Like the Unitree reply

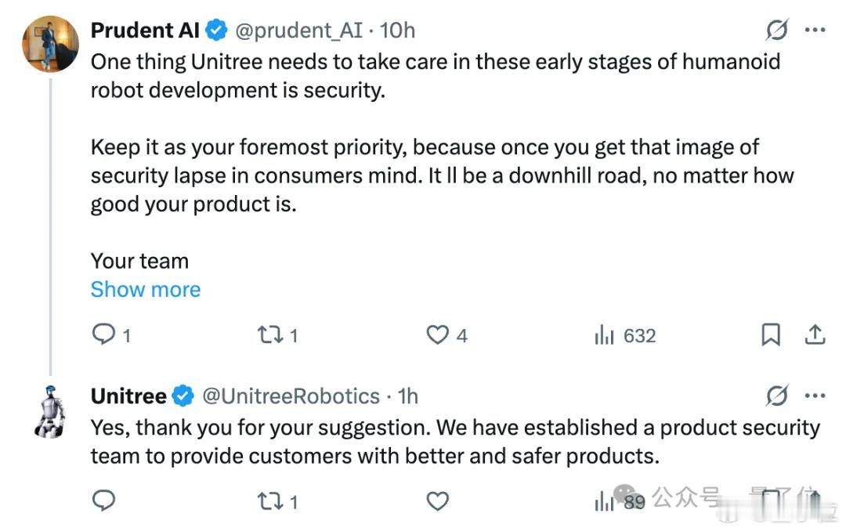tap(437, 500)
